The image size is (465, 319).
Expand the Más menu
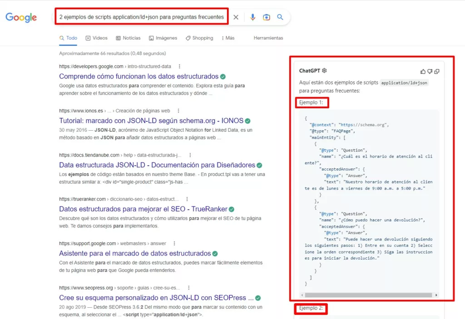pyautogui.click(x=228, y=38)
